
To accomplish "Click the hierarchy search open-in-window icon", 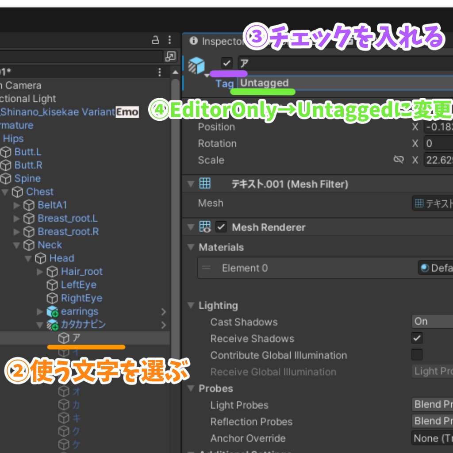I will pos(170,56).
